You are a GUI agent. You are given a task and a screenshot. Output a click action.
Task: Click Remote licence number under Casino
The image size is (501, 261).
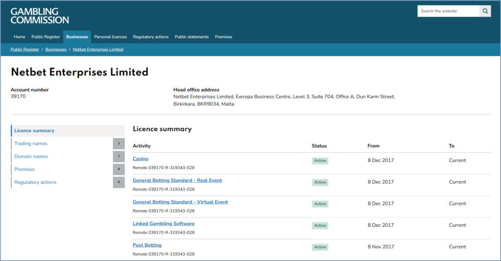point(163,167)
